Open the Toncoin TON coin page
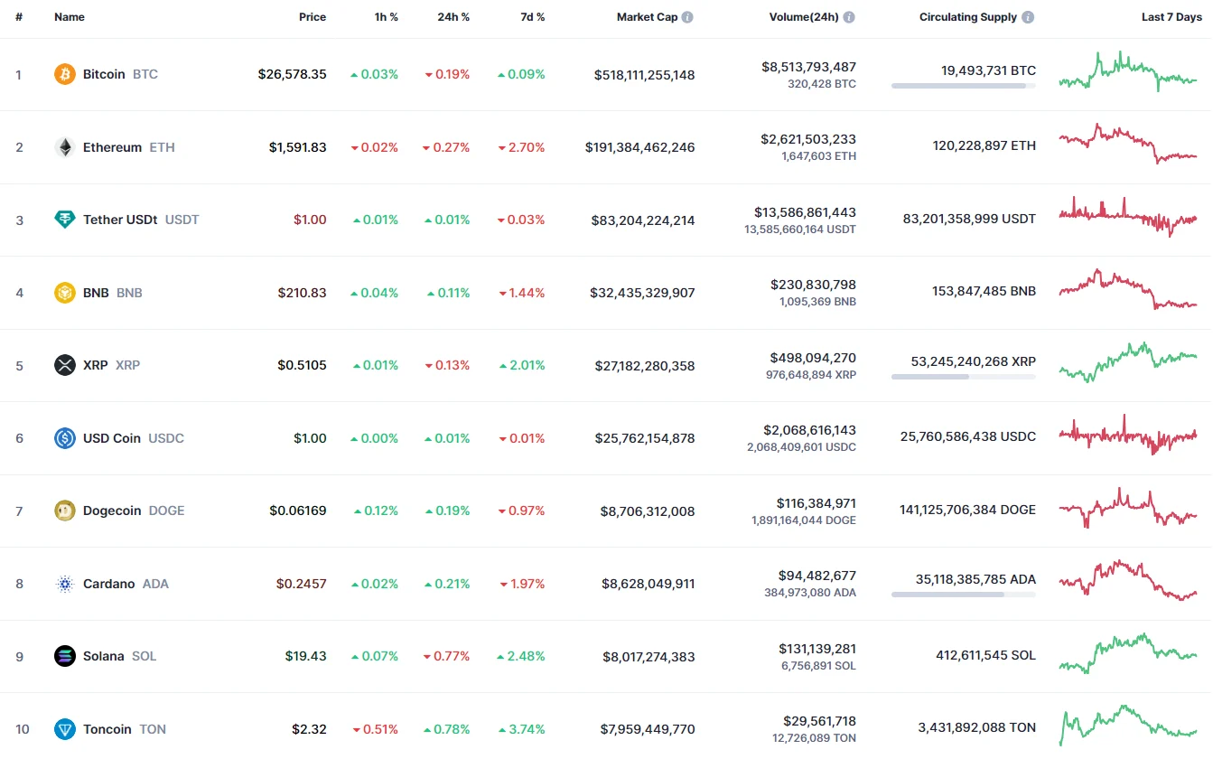 107,729
